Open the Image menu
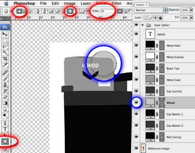195x153 pixels. coord(70,3)
